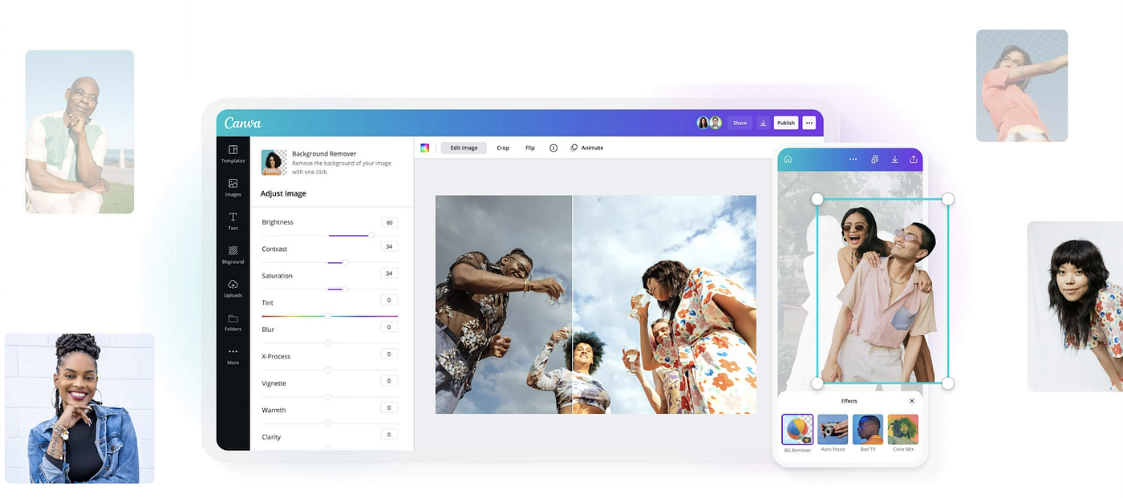Click the Saturation slider handle
Image resolution: width=1123 pixels, height=498 pixels.
coord(345,289)
